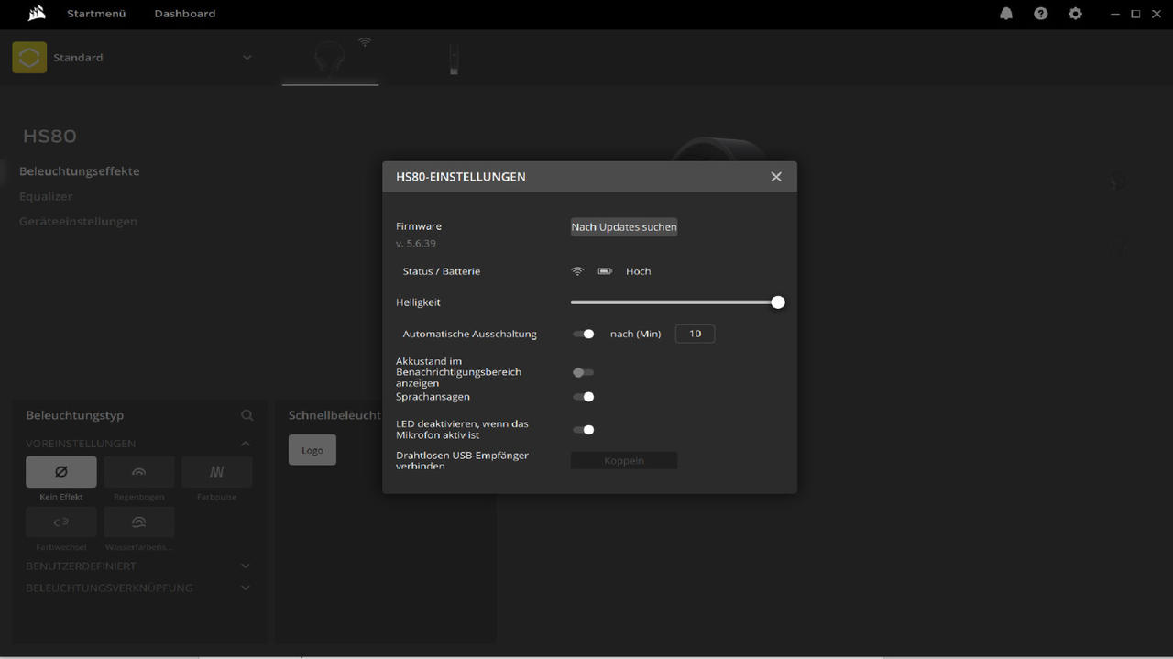Minimize the iCUE window
This screenshot has width=1173, height=659.
(1114, 14)
